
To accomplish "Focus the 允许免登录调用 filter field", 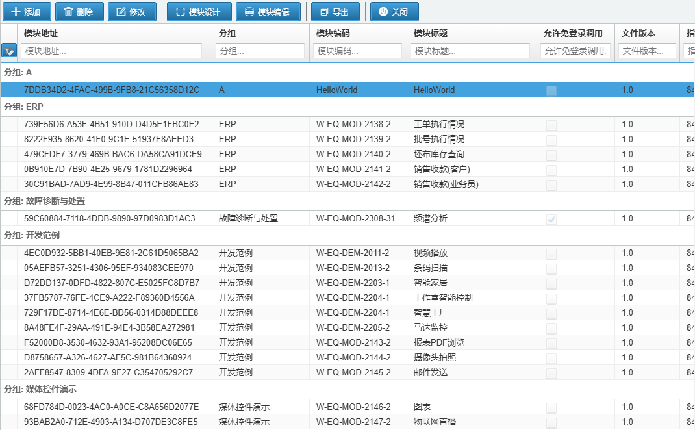I will (575, 51).
